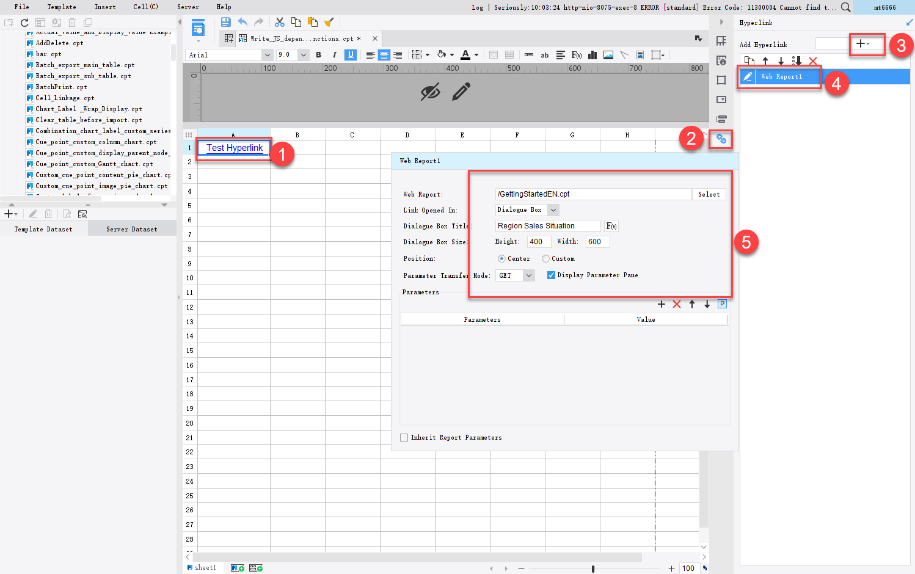915x574 pixels.
Task: Open the Link Opened In dropdown
Action: pyautogui.click(x=552, y=209)
